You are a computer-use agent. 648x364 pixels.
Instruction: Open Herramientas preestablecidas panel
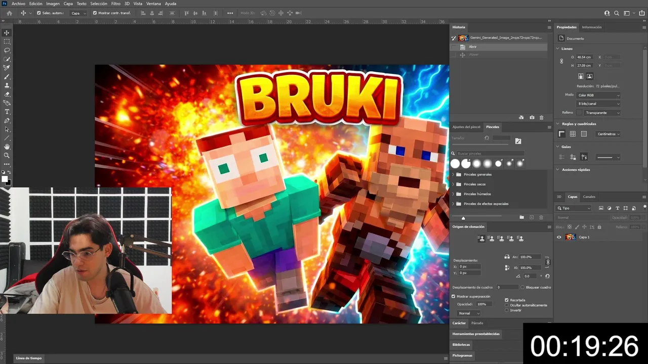click(476, 334)
